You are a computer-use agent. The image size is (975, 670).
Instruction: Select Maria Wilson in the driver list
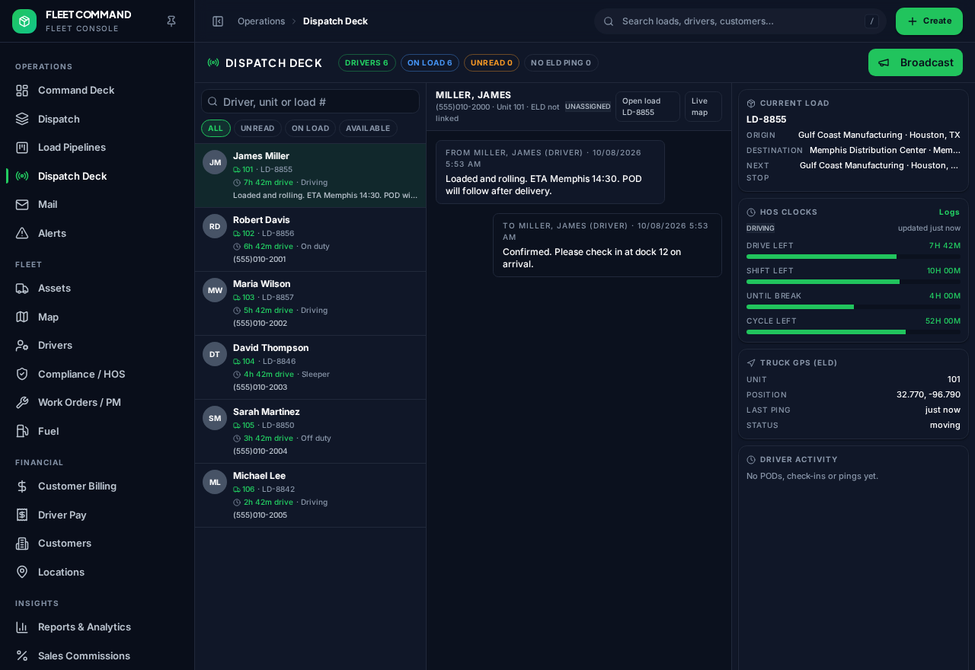[x=310, y=304]
